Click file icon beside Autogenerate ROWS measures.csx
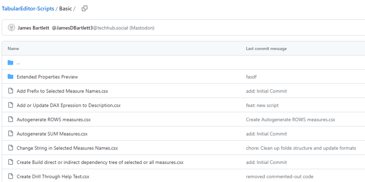This screenshot has width=365, height=182. pos(10,120)
